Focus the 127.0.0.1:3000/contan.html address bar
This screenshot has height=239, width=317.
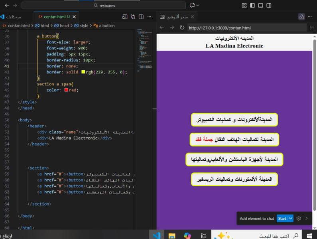pyautogui.click(x=247, y=28)
